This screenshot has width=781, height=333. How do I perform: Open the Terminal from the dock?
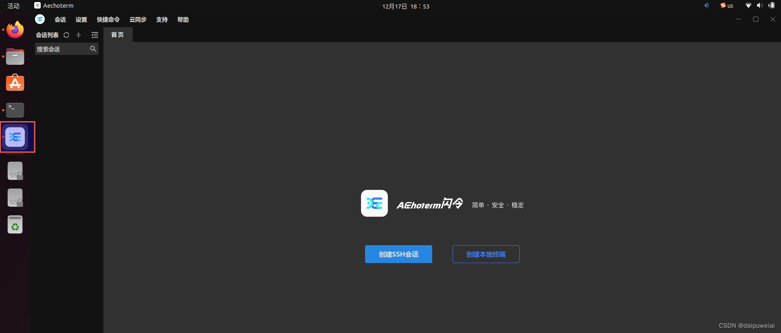[x=15, y=110]
